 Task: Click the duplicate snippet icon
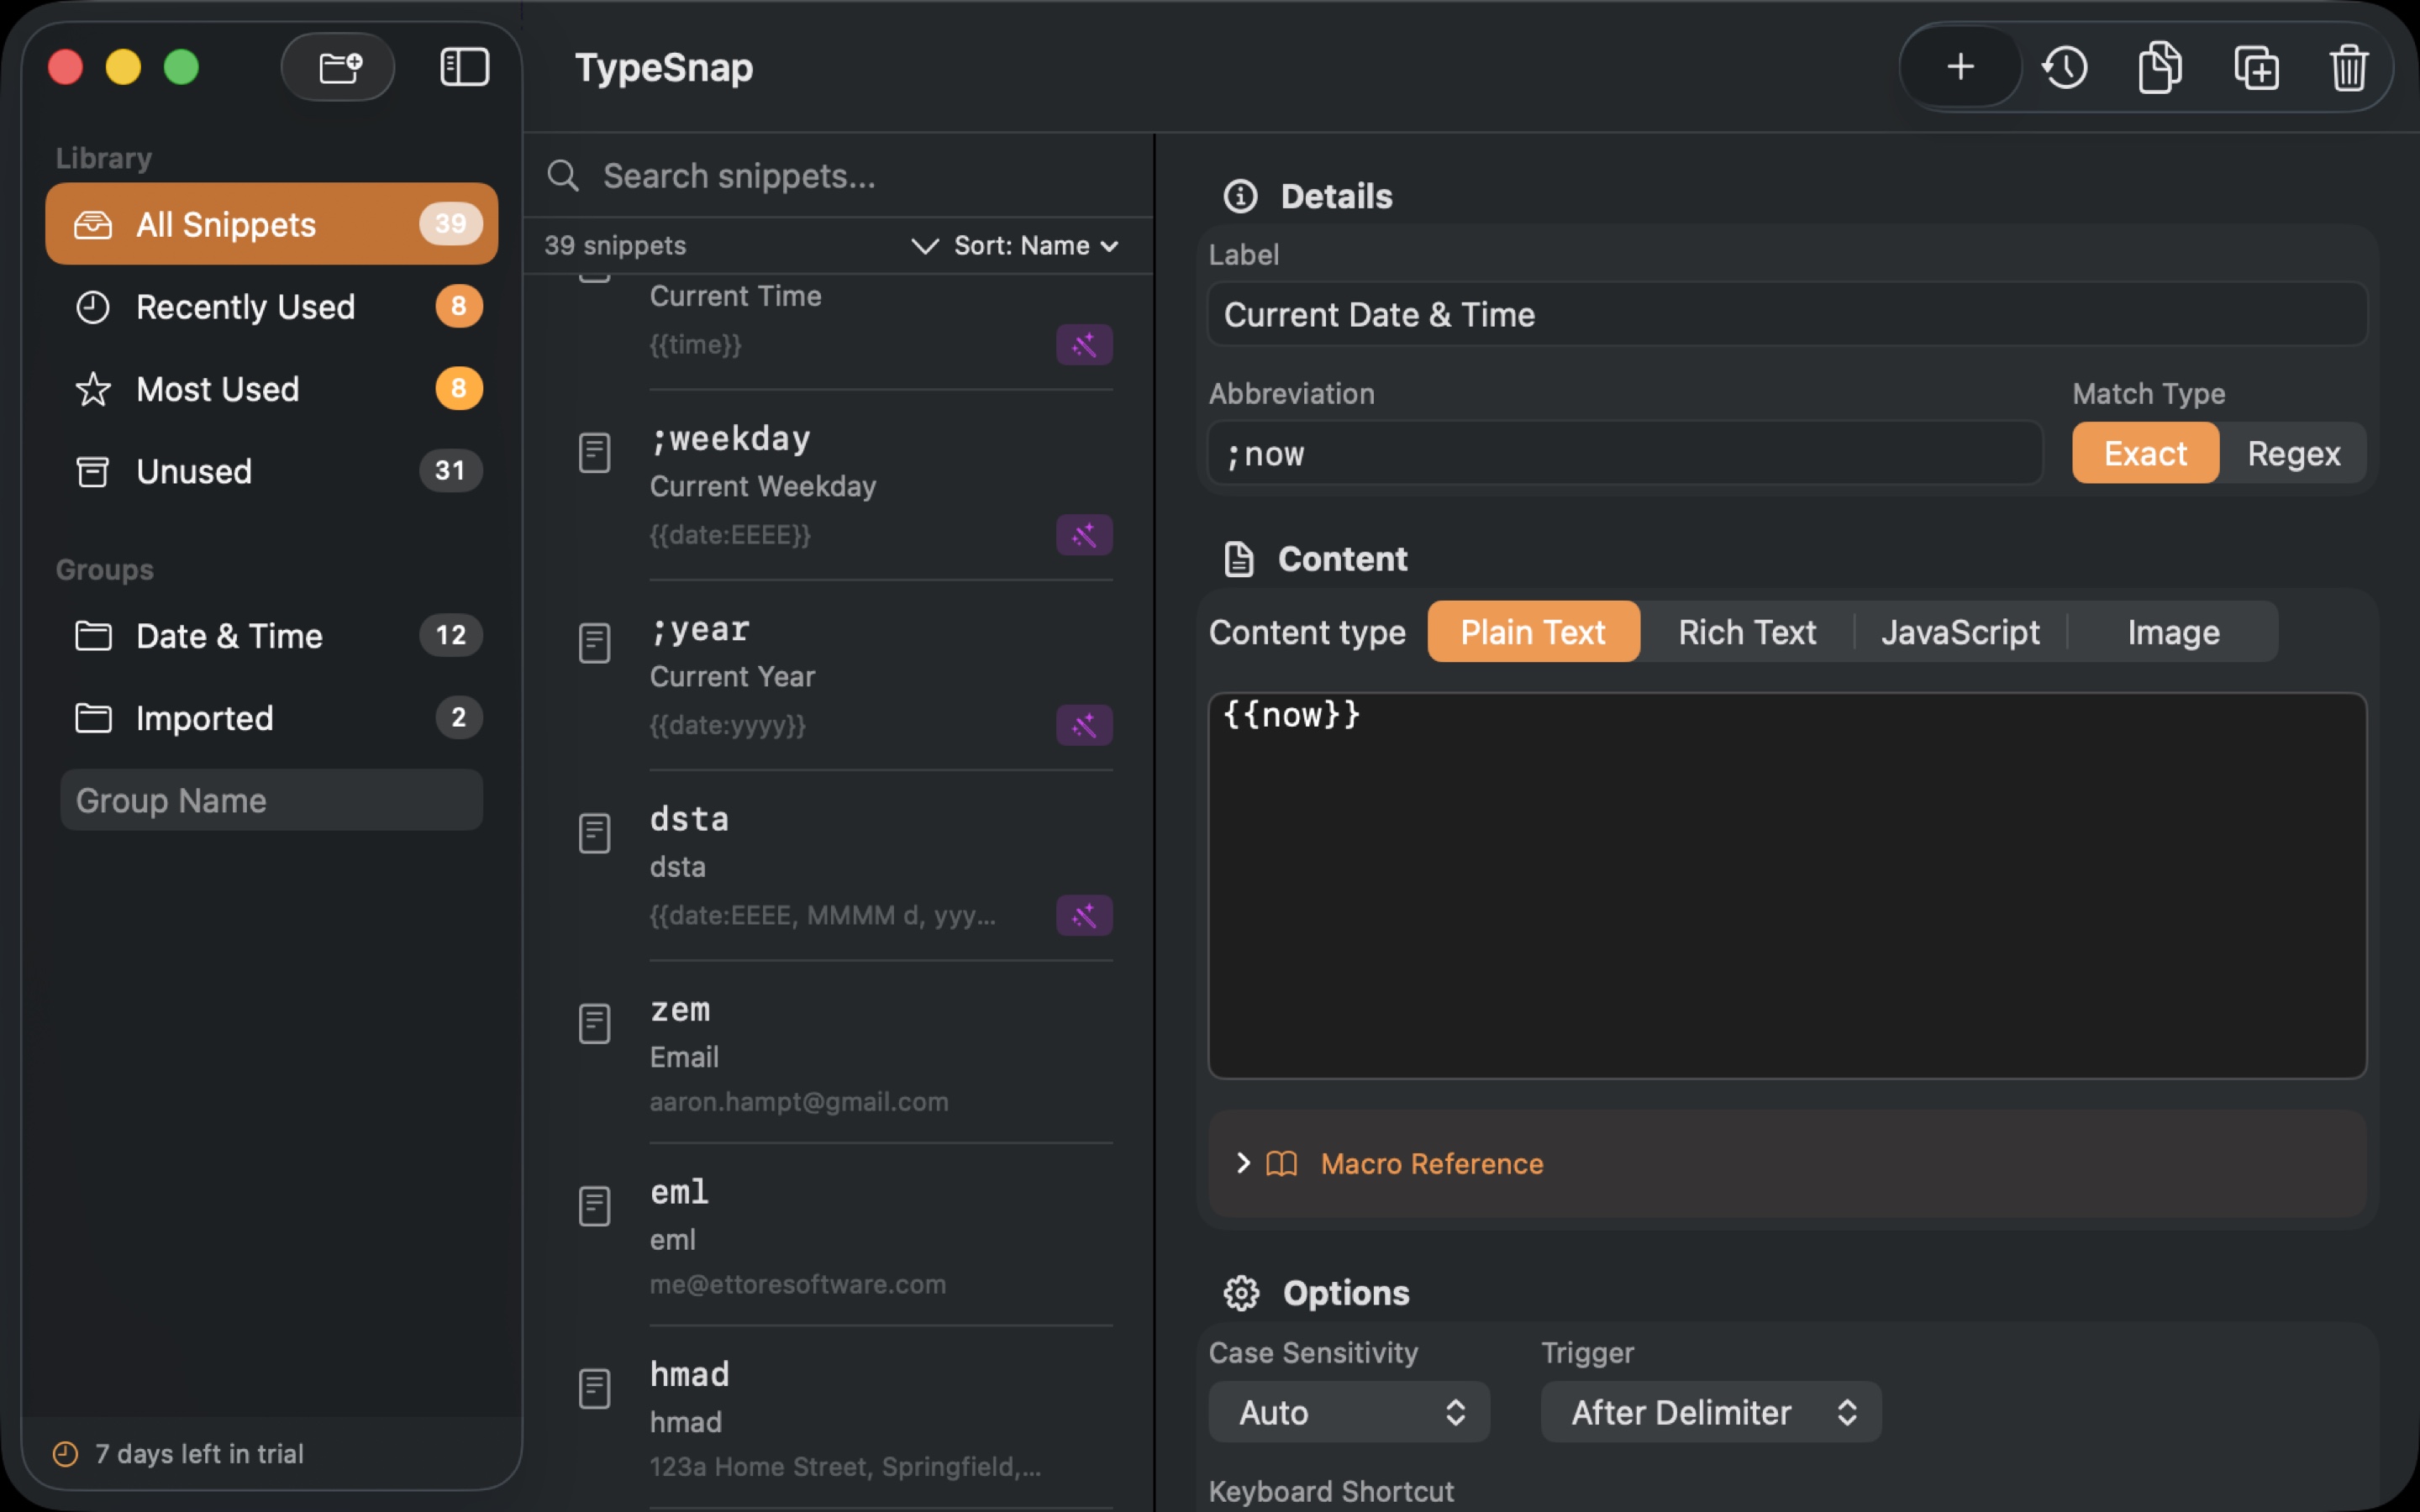point(2256,67)
